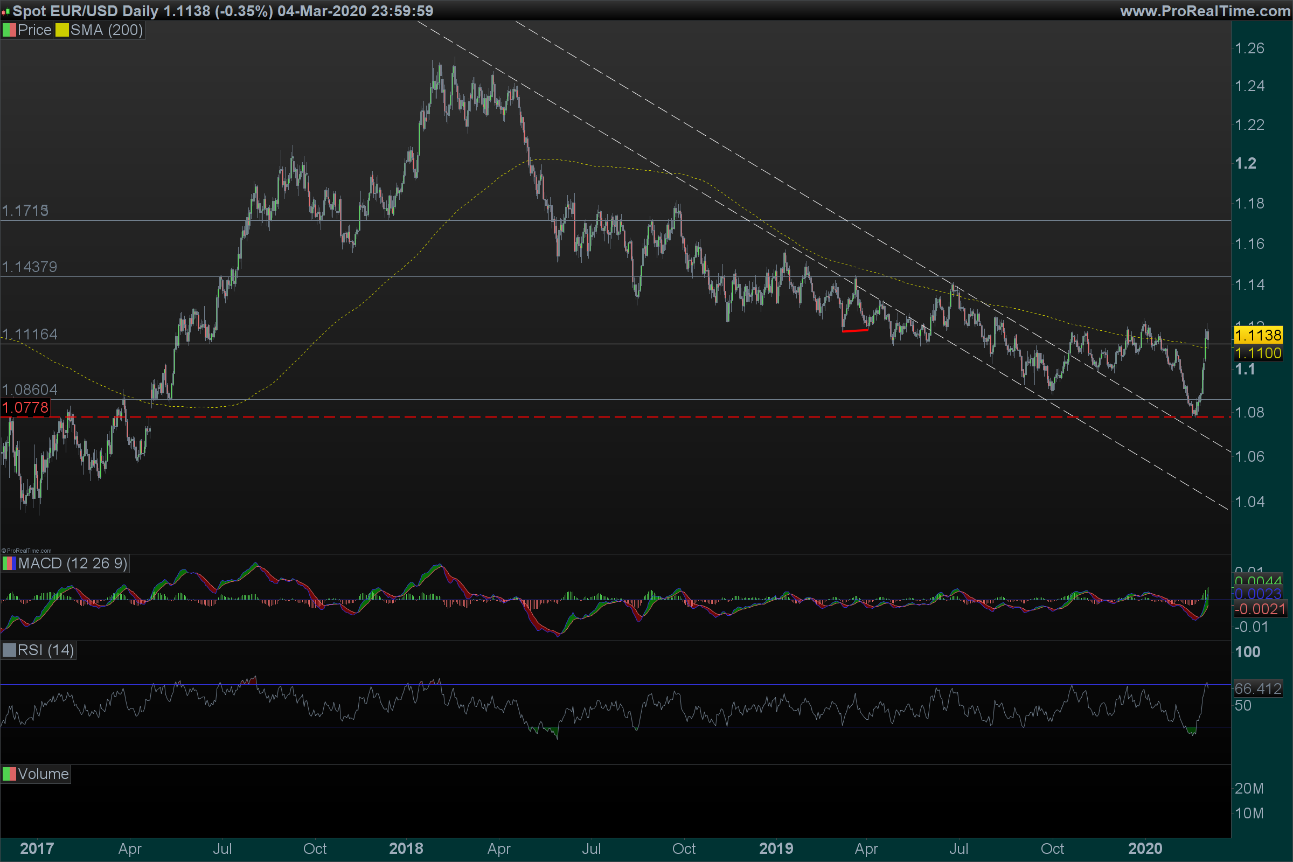Screen dimensions: 1293x862
Task: Select the RSI (14) panel label
Action: pyautogui.click(x=46, y=650)
